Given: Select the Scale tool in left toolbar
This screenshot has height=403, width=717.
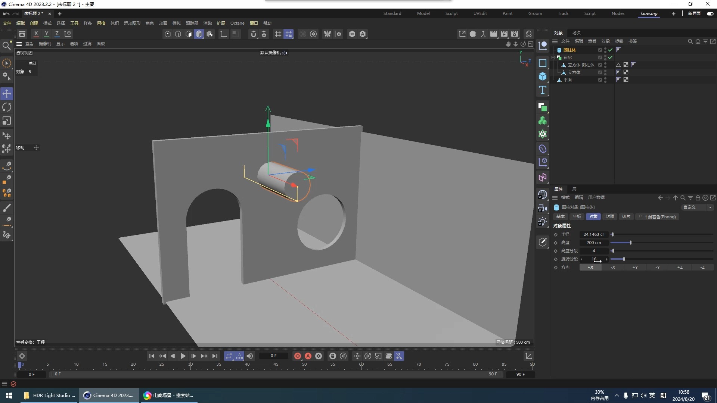Looking at the screenshot, I should pyautogui.click(x=7, y=121).
